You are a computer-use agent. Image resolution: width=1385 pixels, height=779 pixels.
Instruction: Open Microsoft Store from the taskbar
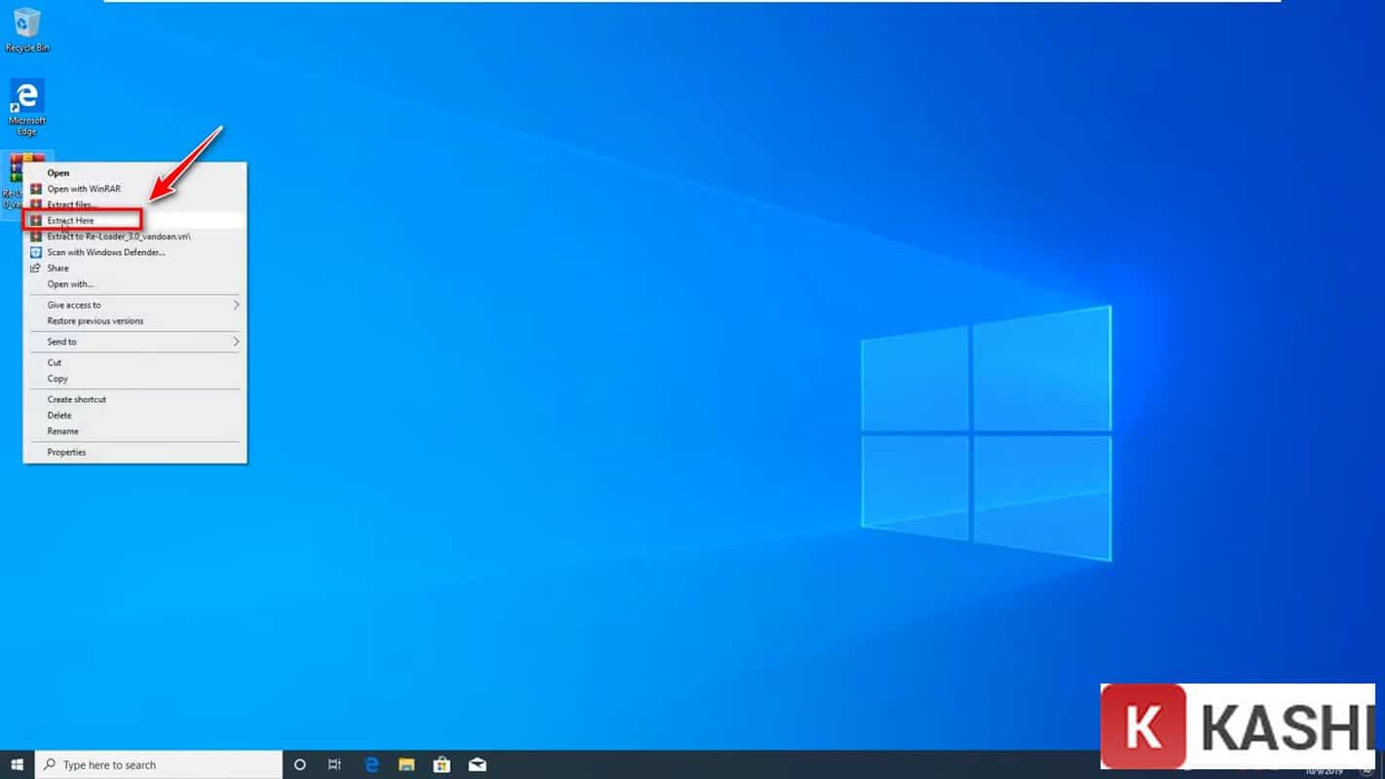coord(441,764)
